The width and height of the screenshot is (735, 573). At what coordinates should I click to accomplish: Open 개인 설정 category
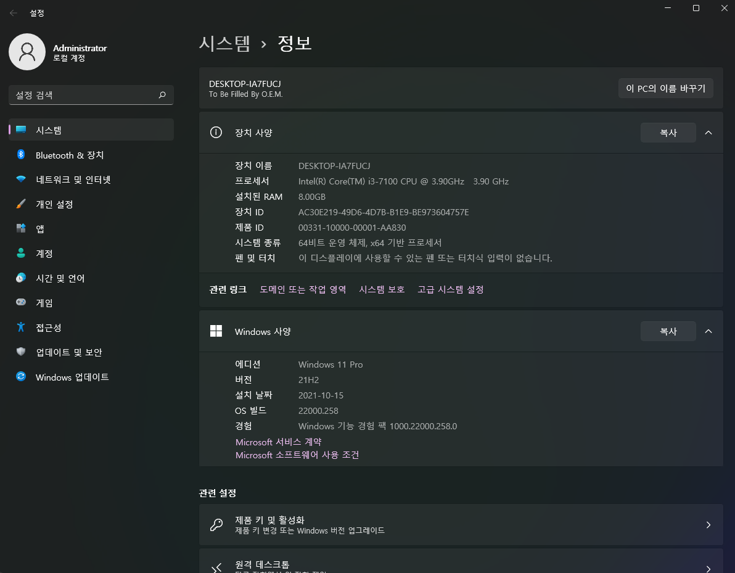(x=91, y=204)
